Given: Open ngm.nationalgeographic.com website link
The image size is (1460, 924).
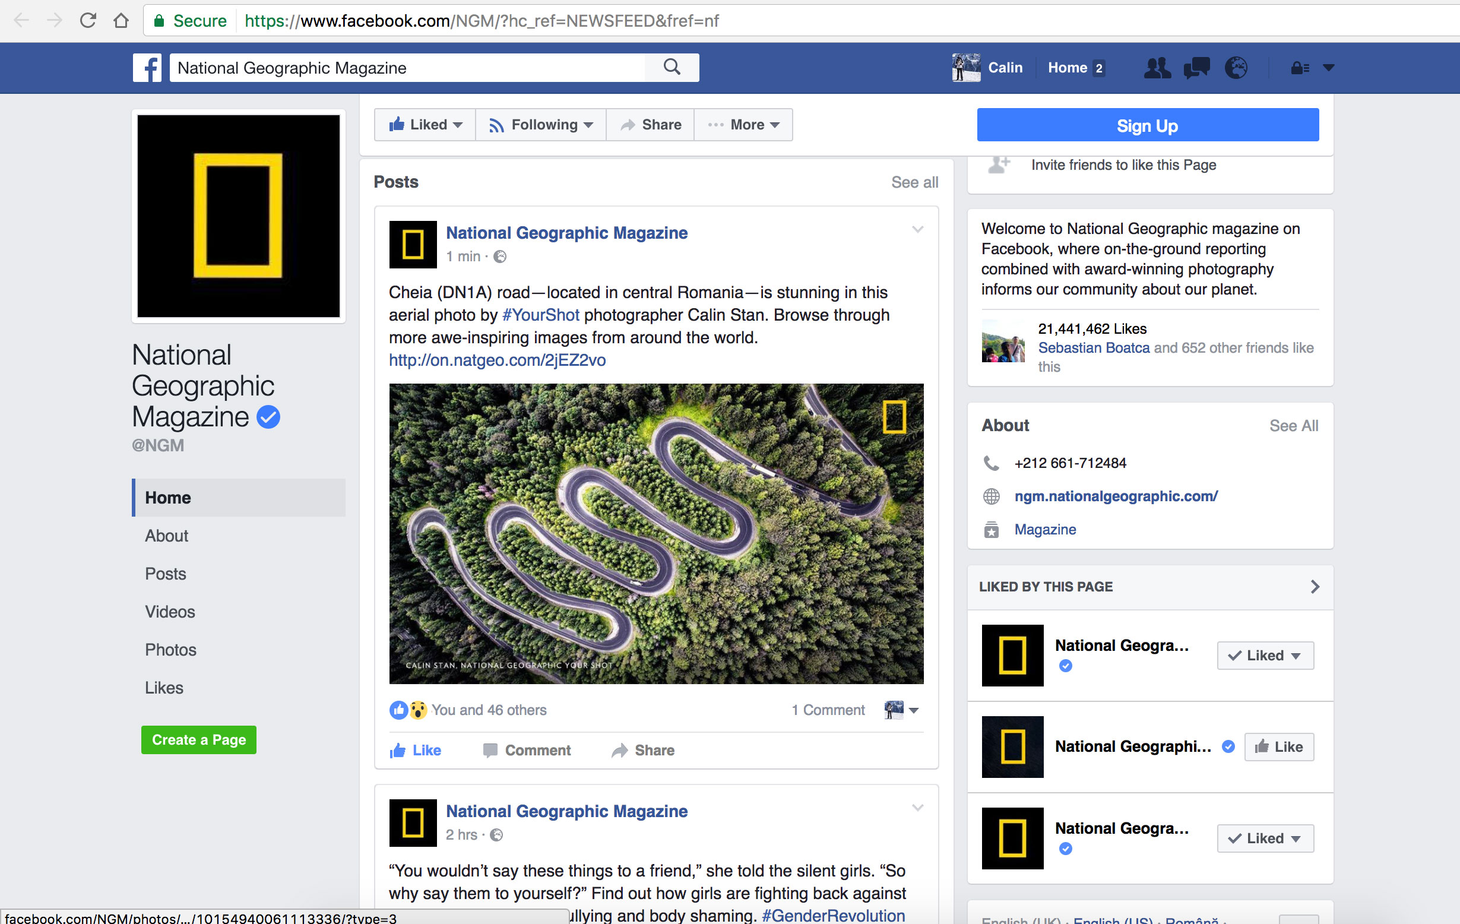Looking at the screenshot, I should (1116, 496).
